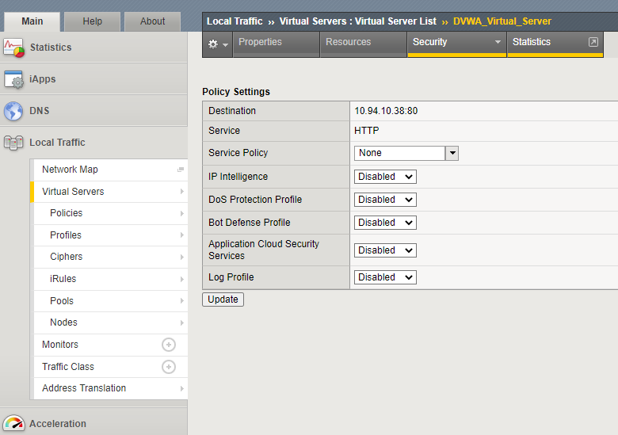Select Traffic Class menu item
This screenshot has height=435, width=618.
[111, 367]
